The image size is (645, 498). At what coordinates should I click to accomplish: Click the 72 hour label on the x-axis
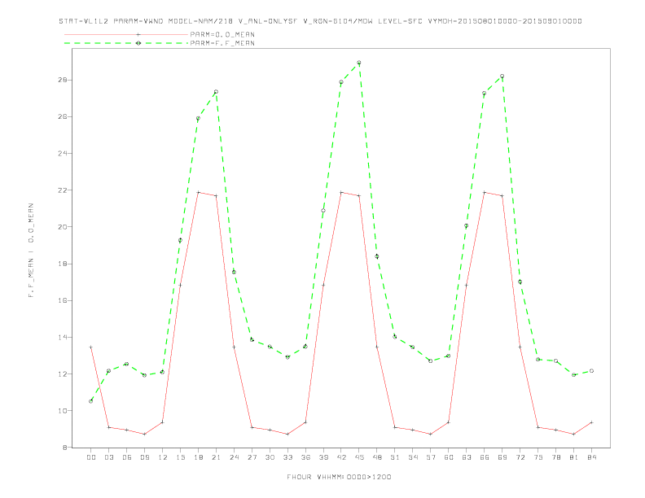[x=520, y=457]
